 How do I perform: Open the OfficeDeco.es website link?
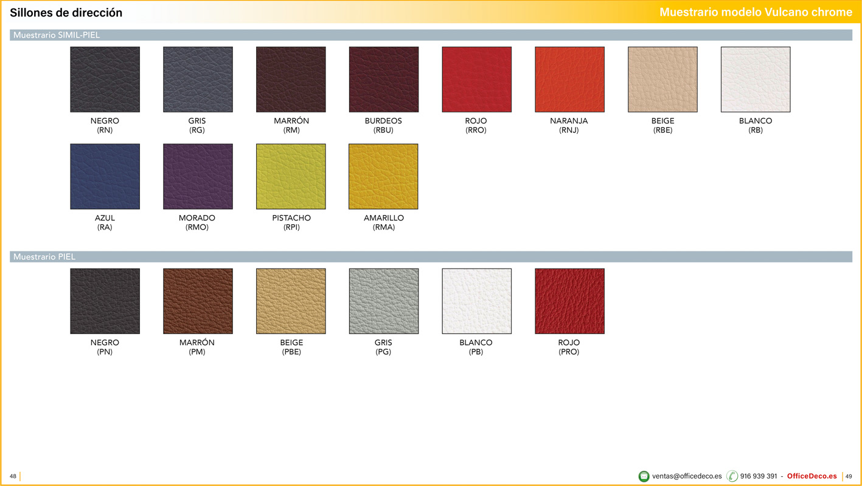click(812, 476)
